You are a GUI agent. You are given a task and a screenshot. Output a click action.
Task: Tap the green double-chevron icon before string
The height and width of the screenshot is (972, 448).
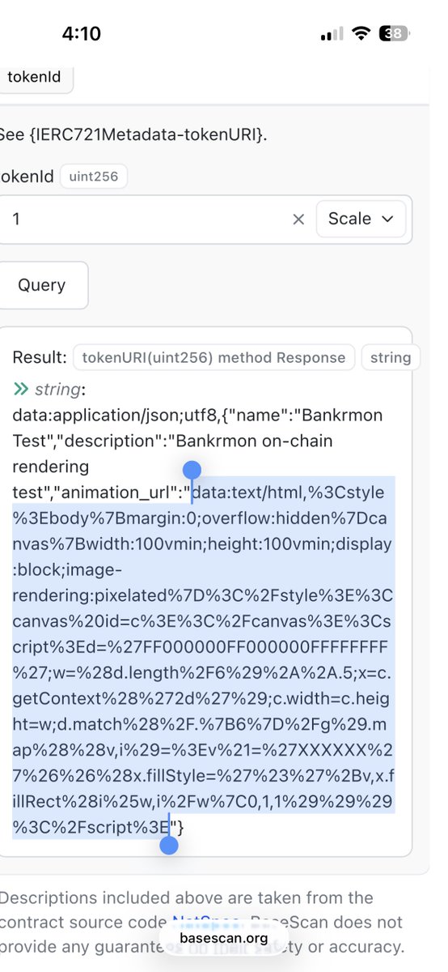pos(21,390)
